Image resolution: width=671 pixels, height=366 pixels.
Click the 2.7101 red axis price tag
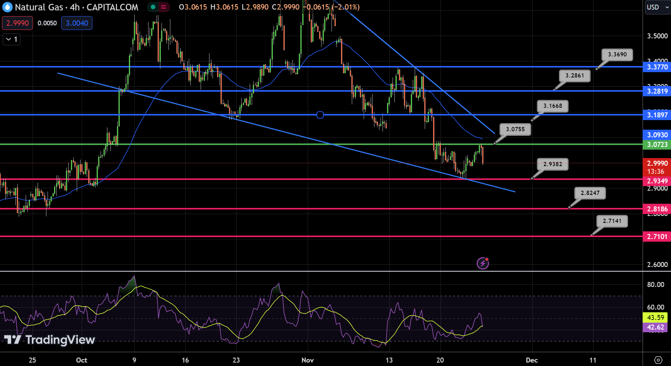[x=657, y=237]
